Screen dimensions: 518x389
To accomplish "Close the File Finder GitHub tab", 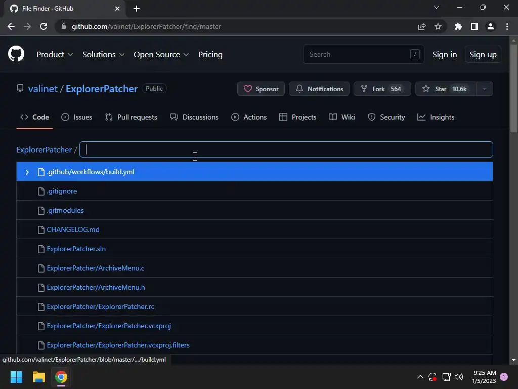I will pos(117,9).
